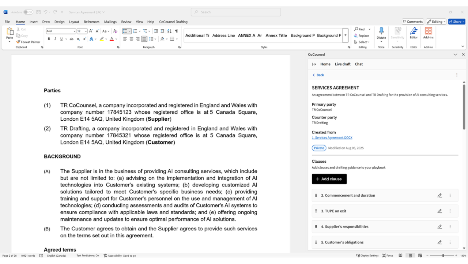468x264 pixels.
Task: Click the Clear Formatting icon
Action: tap(115, 31)
